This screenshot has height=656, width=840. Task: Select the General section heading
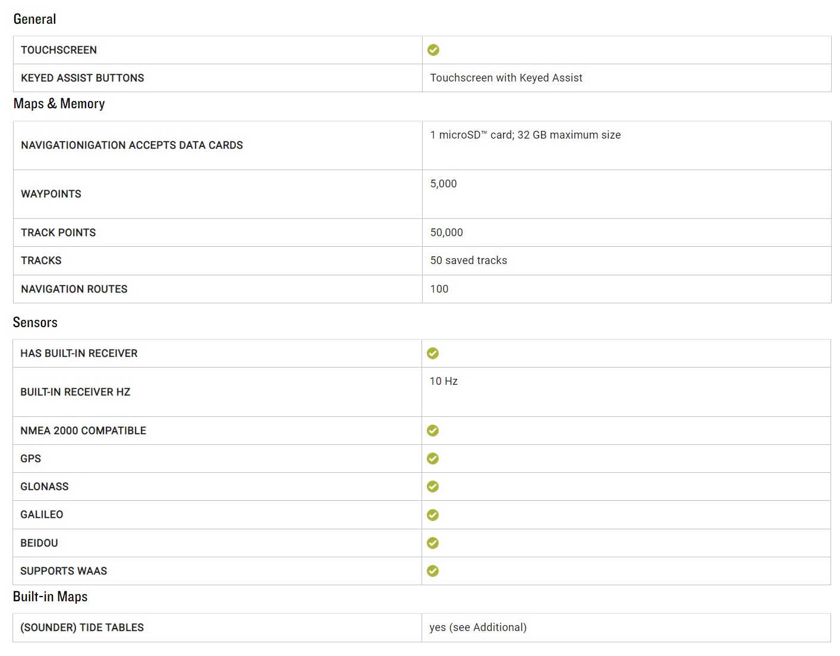click(x=35, y=19)
